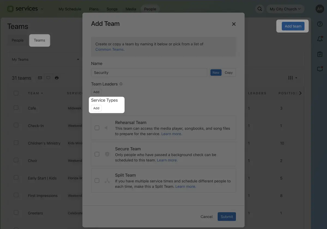Switch to the People sub-tab under Teams
Screen dimensions: 327x229
point(18,40)
